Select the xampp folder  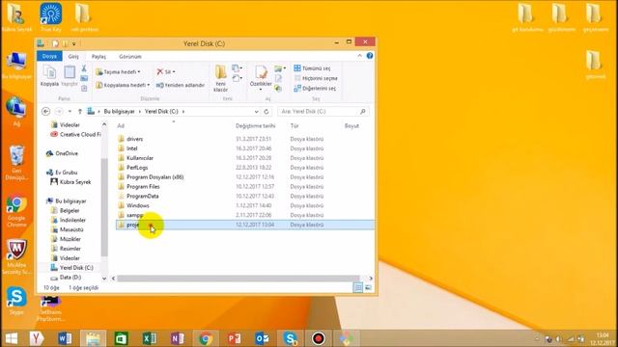[135, 215]
